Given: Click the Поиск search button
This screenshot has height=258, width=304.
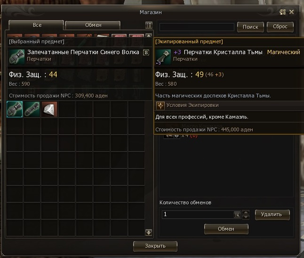Looking at the screenshot, I should click(250, 27).
